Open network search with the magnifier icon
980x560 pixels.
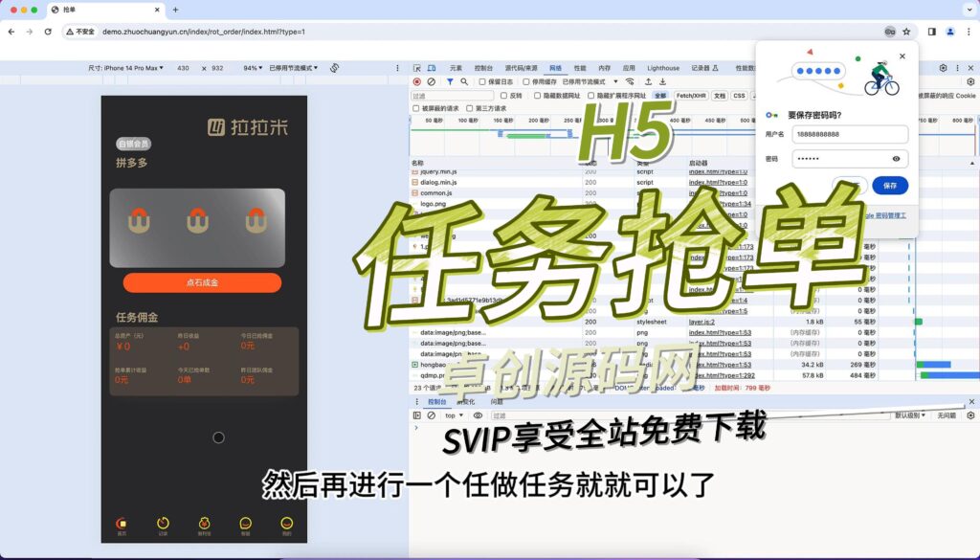464,82
